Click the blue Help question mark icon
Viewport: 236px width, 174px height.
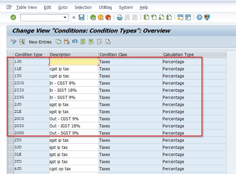[200, 17]
